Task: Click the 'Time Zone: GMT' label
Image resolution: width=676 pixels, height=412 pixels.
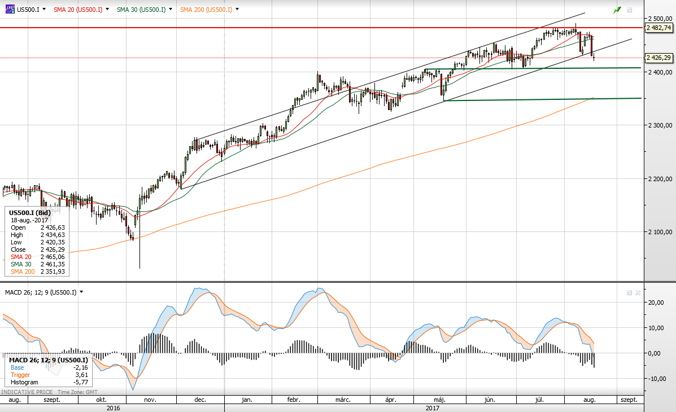Action: click(x=77, y=392)
